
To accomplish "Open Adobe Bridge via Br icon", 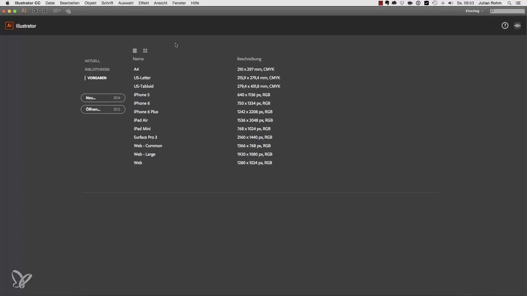I will pyautogui.click(x=35, y=11).
